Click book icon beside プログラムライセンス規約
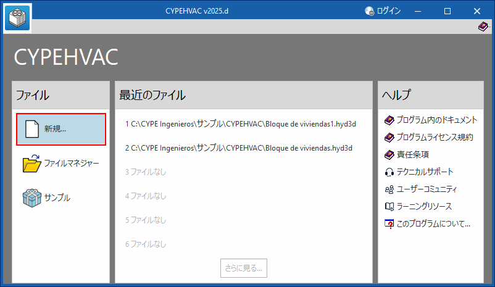The width and height of the screenshot is (495, 287). click(389, 138)
